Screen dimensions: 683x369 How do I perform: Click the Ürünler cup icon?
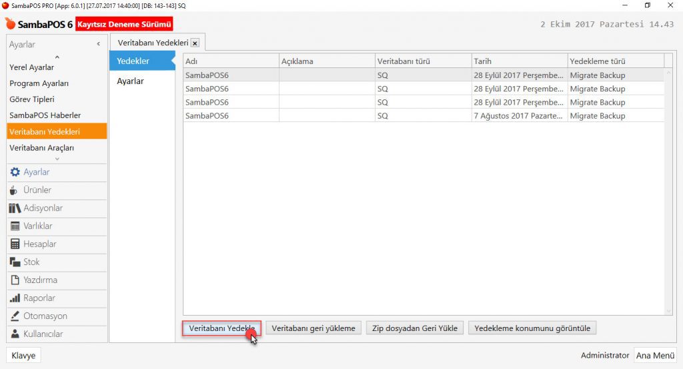14,190
